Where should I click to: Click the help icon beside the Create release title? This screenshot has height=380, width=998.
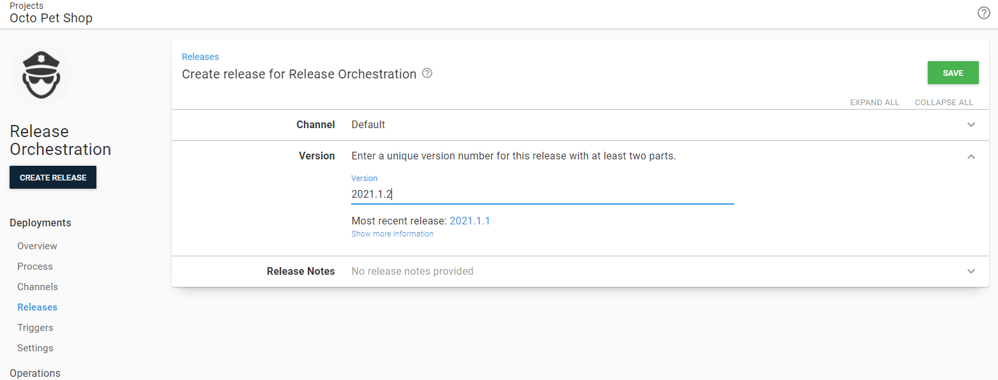427,73
